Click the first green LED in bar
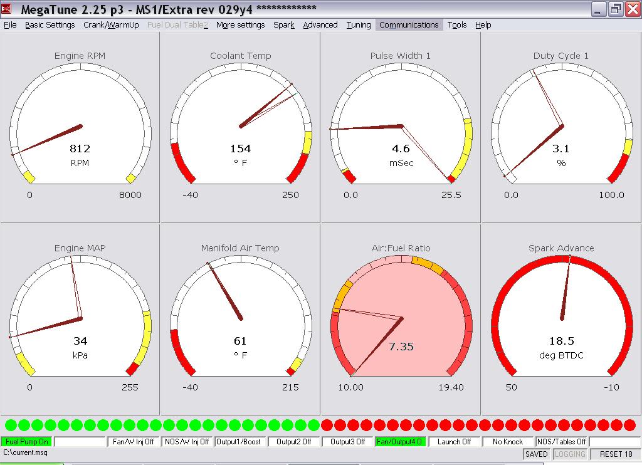 click(11, 426)
